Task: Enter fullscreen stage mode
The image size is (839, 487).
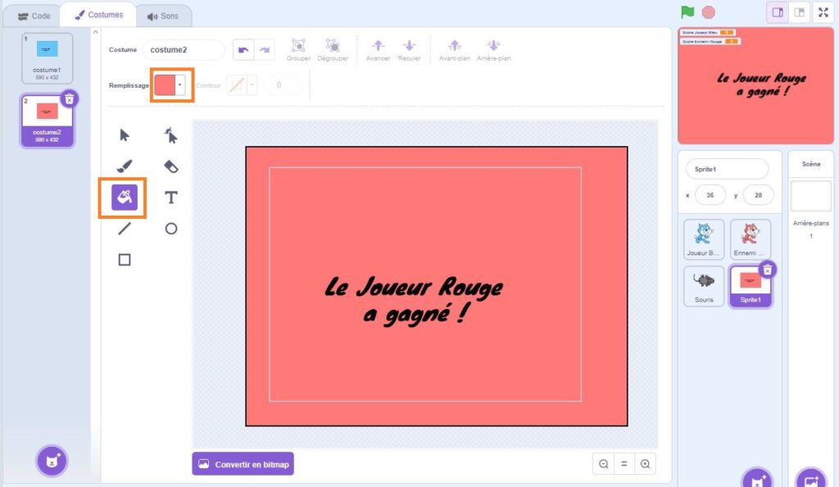Action: [823, 12]
